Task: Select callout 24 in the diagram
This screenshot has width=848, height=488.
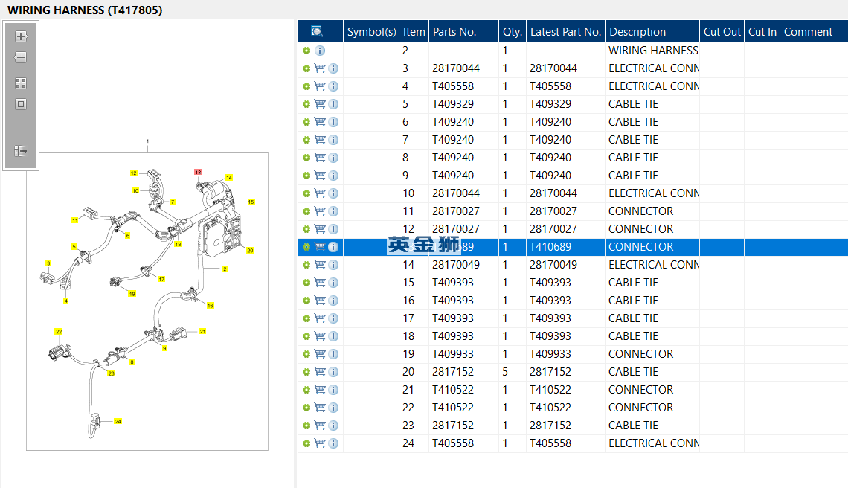Action: pos(118,421)
